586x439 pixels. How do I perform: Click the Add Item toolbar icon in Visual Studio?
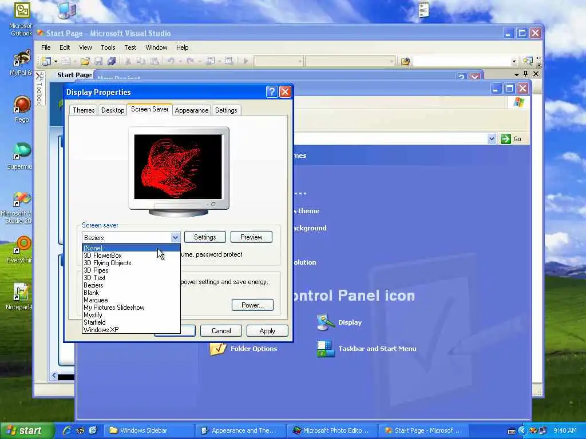pos(66,61)
